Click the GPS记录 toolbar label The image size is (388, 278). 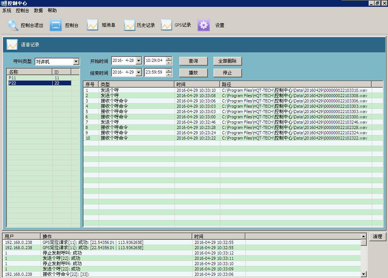pyautogui.click(x=182, y=25)
